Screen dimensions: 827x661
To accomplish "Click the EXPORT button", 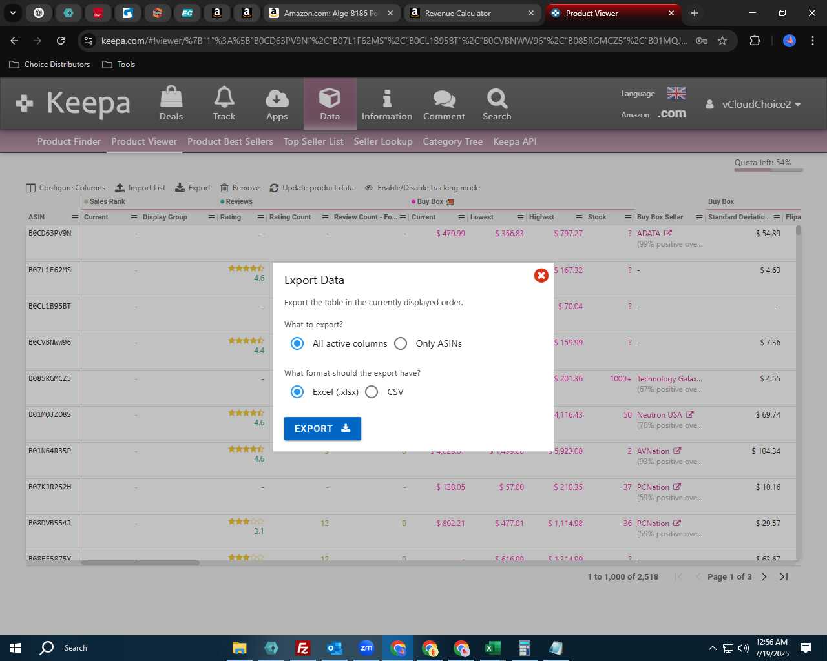I will (322, 429).
